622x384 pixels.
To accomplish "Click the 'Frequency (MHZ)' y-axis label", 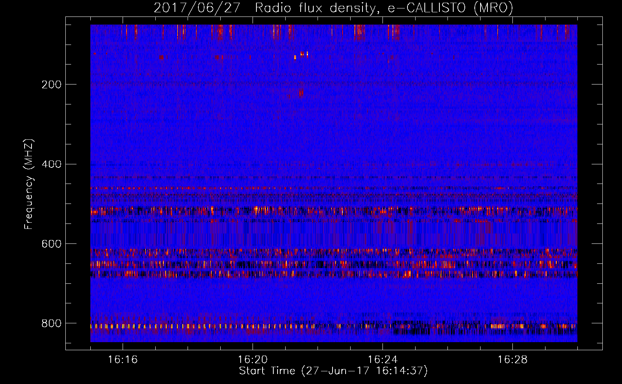I will (x=28, y=184).
